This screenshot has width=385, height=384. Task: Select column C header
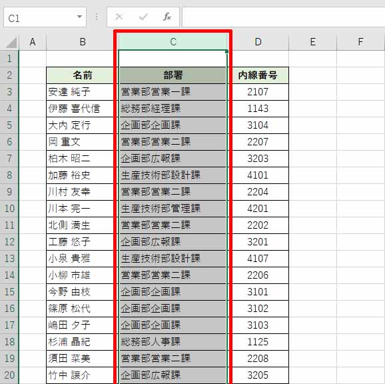pyautogui.click(x=173, y=42)
